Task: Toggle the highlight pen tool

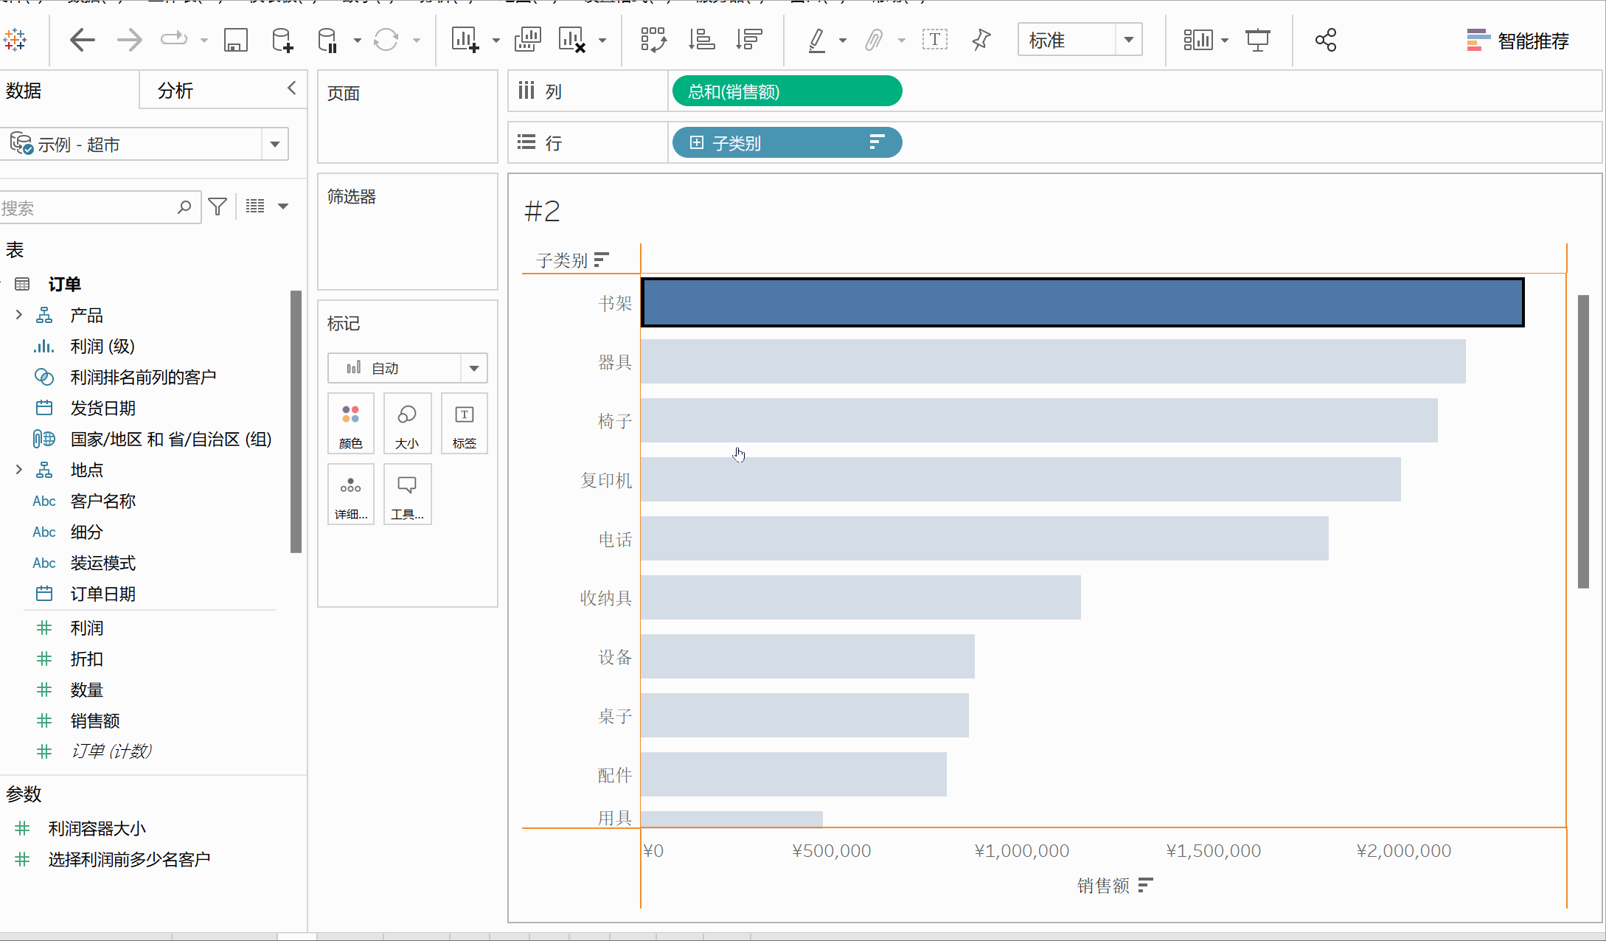Action: click(x=817, y=40)
